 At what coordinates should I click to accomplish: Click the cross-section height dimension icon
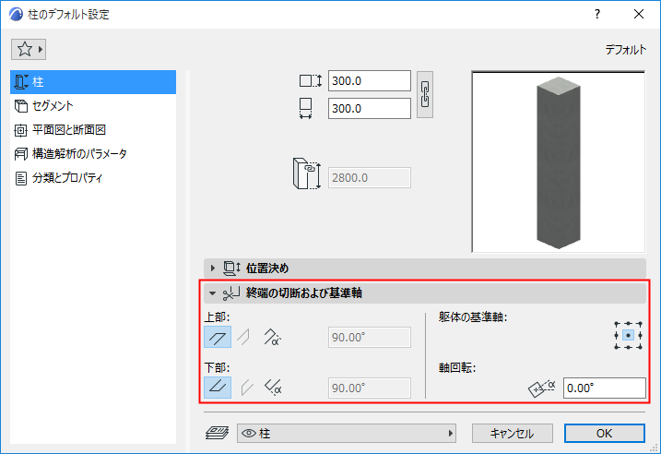coord(311,80)
